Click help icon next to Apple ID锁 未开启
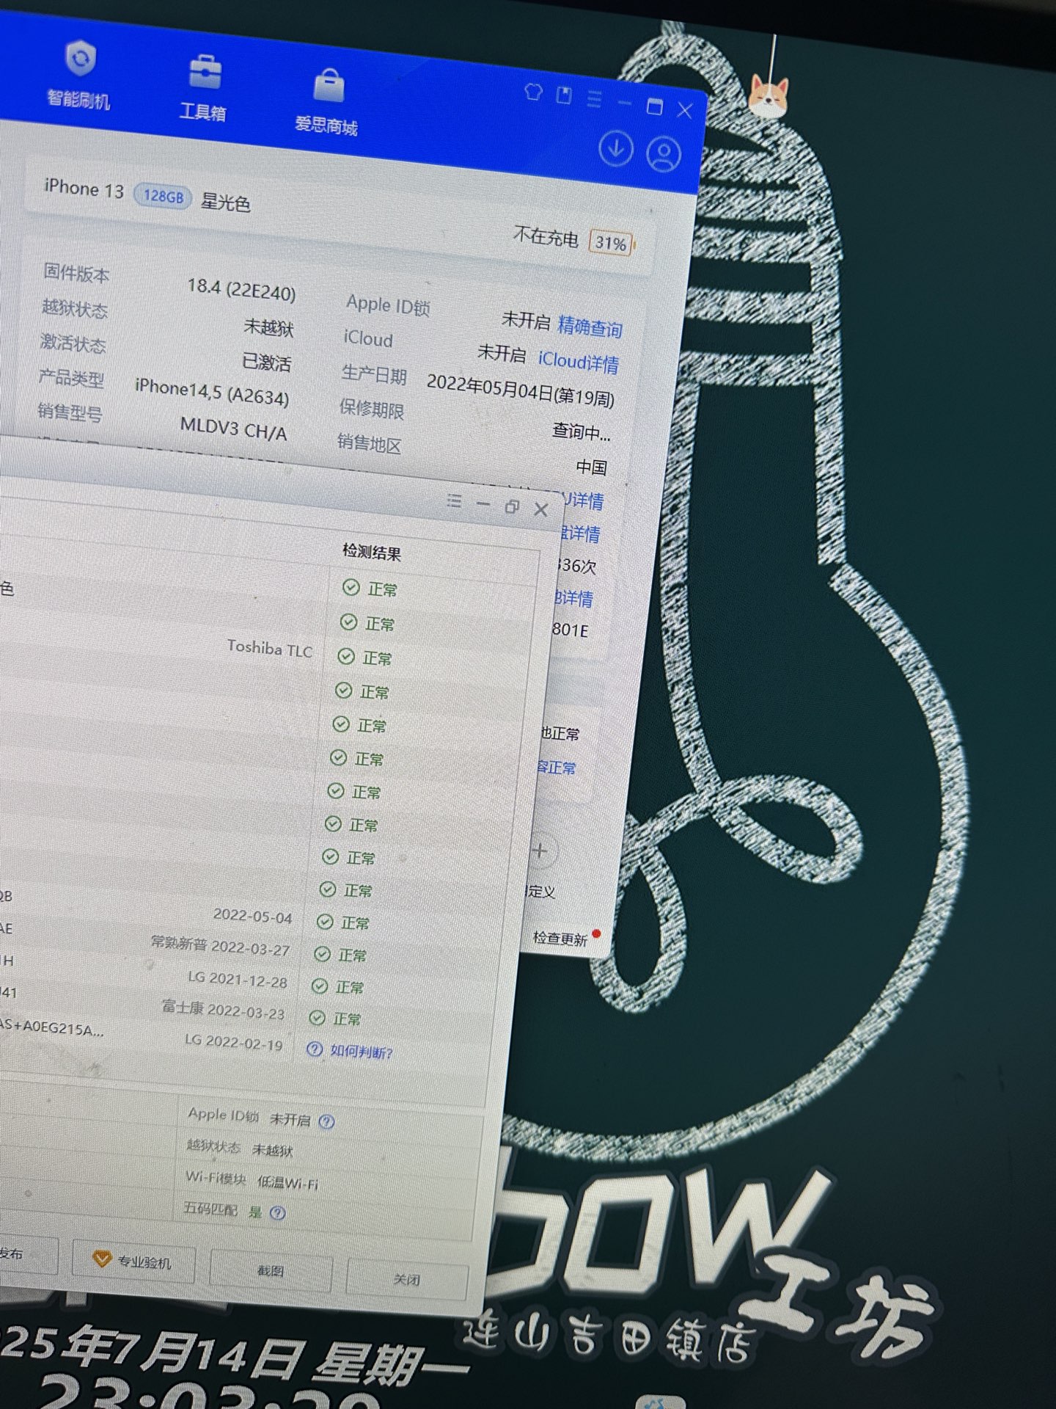 coord(327,1121)
